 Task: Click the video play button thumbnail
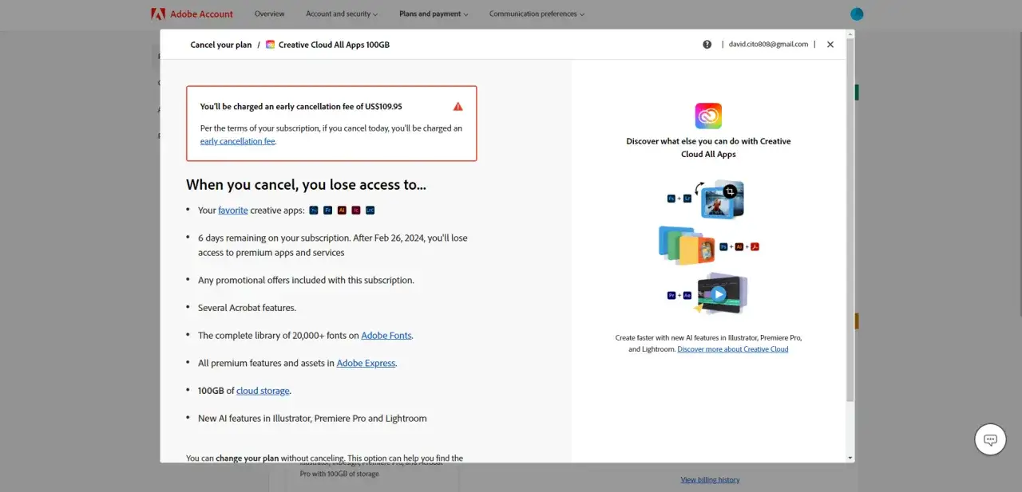point(719,294)
